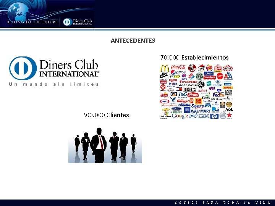Select the Intel logo
This screenshot has width=275, height=206.
pyautogui.click(x=193, y=115)
